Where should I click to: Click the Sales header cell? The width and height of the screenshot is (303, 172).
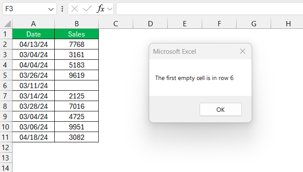coord(77,34)
